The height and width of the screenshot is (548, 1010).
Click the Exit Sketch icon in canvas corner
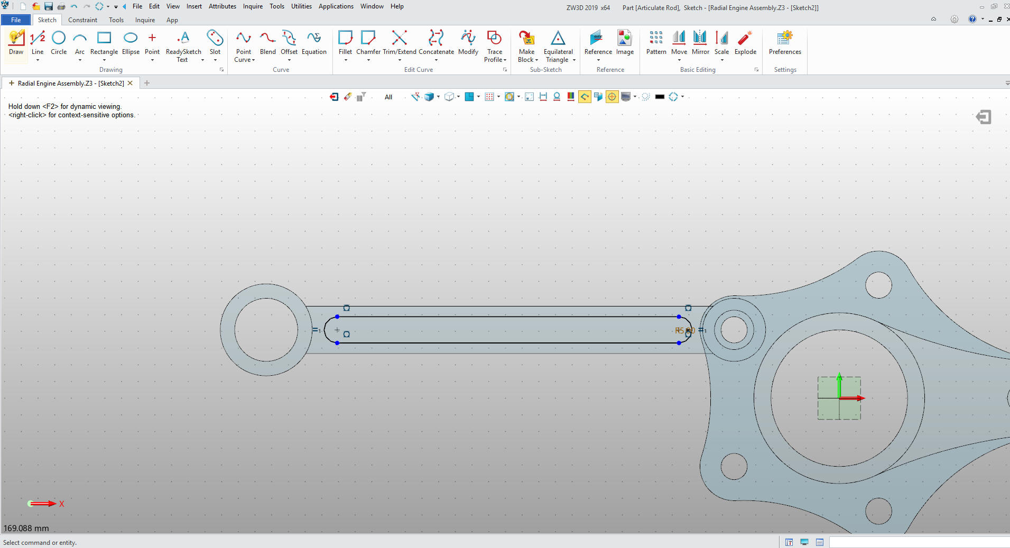pos(983,117)
